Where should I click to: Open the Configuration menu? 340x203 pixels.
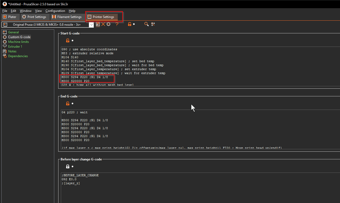coord(55,11)
